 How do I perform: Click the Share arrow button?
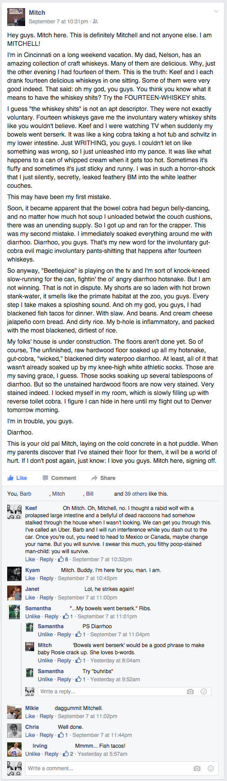tap(103, 478)
